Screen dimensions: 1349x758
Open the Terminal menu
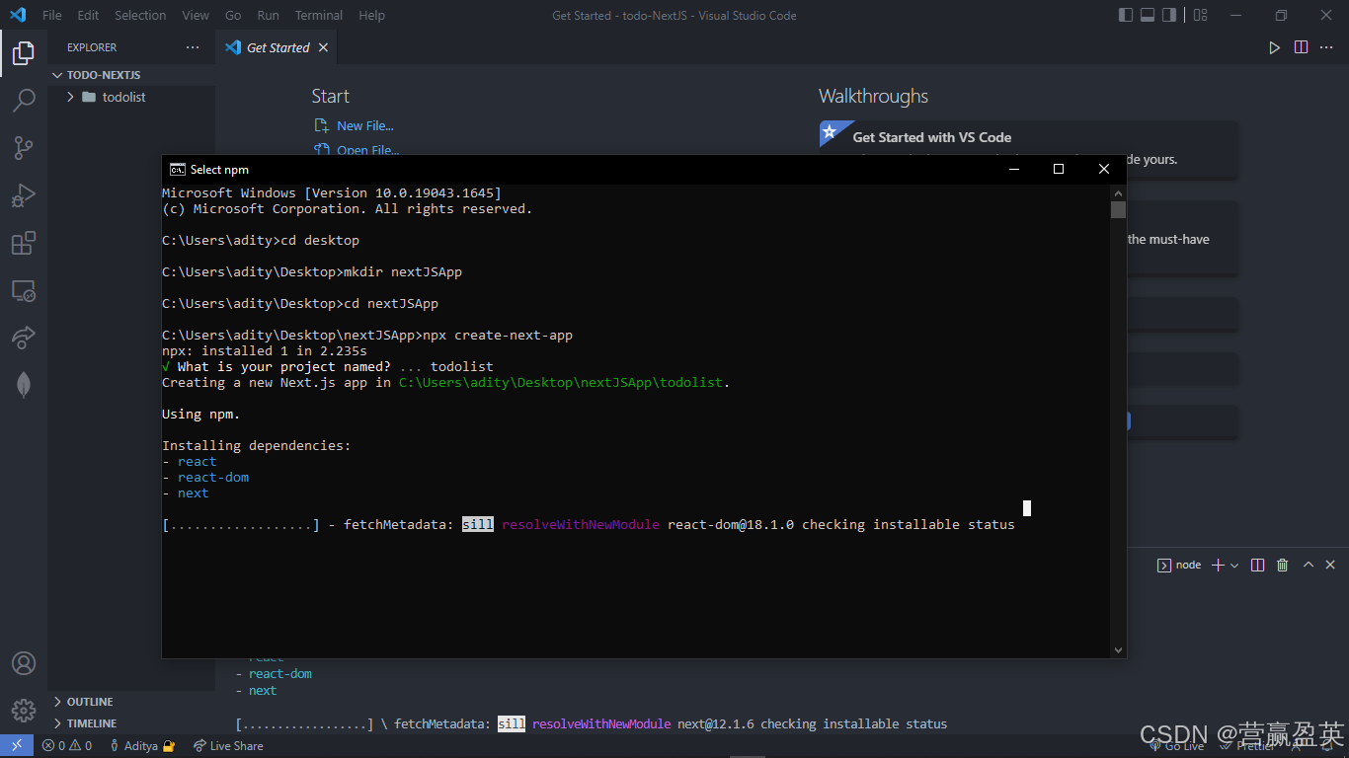(319, 15)
